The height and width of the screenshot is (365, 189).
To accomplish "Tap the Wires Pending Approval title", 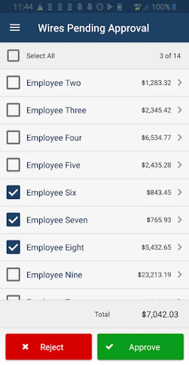I will pyautogui.click(x=93, y=28).
